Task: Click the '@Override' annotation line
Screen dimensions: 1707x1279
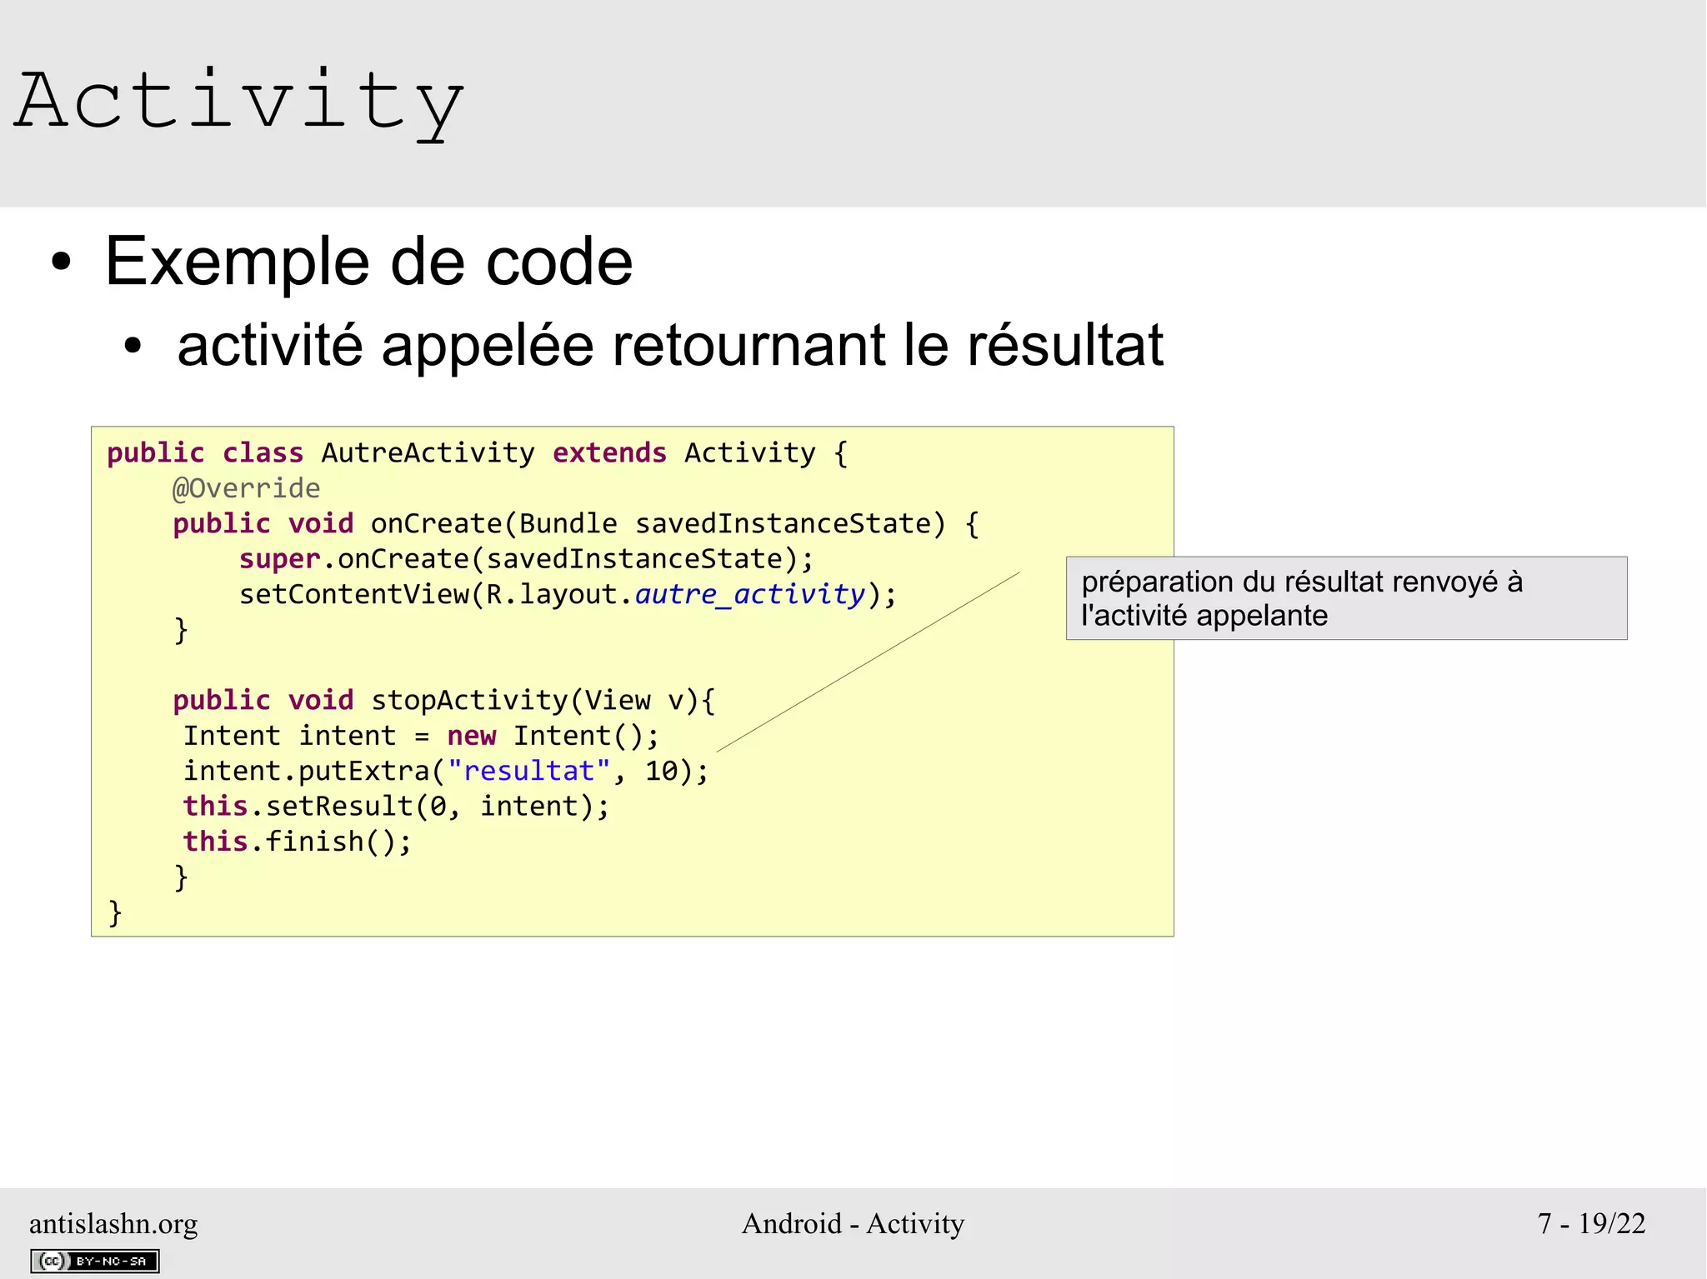Action: click(246, 488)
